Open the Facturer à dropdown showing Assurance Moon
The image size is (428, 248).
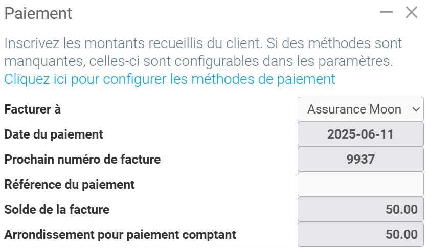pos(360,109)
